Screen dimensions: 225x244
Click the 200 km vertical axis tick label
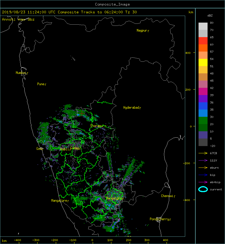point(188,90)
